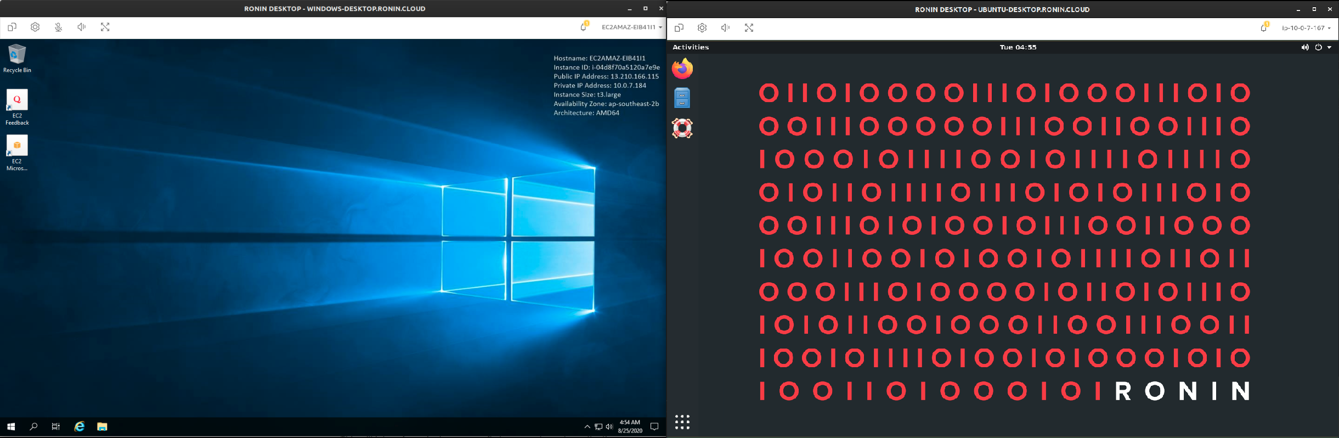Open clipboard icon in Windows desktop toolbar

coord(12,27)
